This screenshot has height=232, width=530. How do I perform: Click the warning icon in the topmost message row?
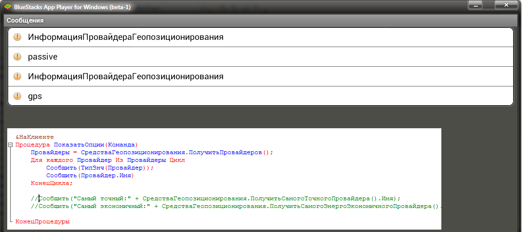point(18,37)
